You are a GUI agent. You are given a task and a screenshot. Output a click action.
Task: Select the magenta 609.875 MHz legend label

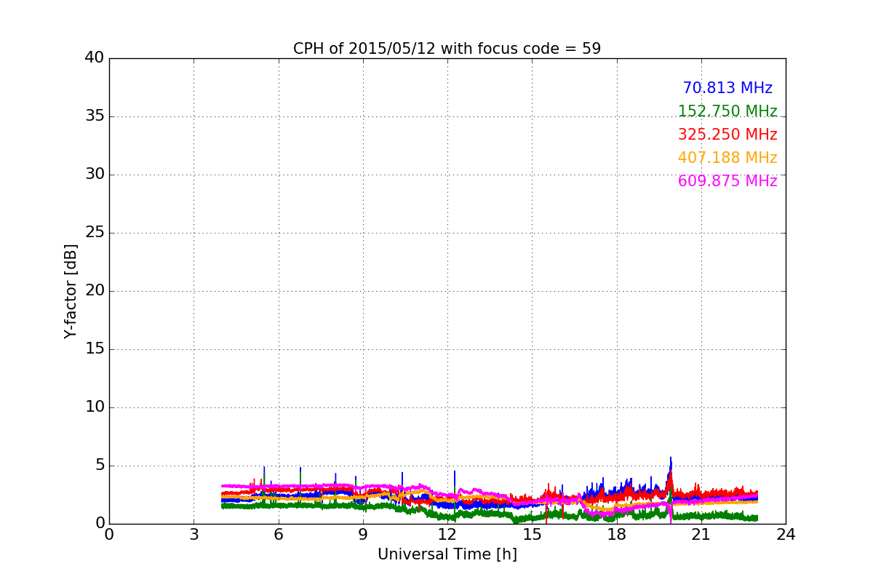pyautogui.click(x=727, y=181)
